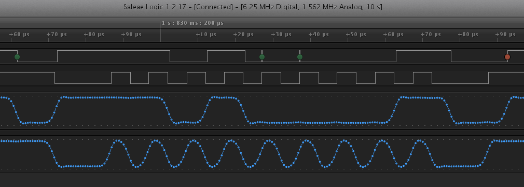Click the red marker dot on channel 0
Viewport: 524px width, 187px height.
tap(507, 57)
